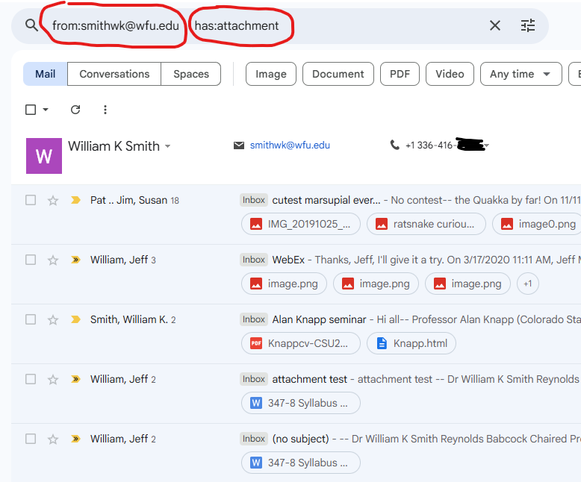Click the search magnifier icon

tap(31, 25)
